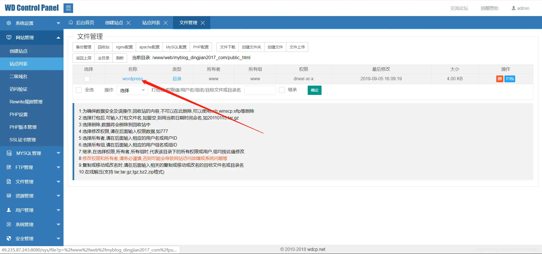This screenshot has width=542, height=254.
Task: Click the document icon beside sidebar 文件管理
Action: (9, 182)
